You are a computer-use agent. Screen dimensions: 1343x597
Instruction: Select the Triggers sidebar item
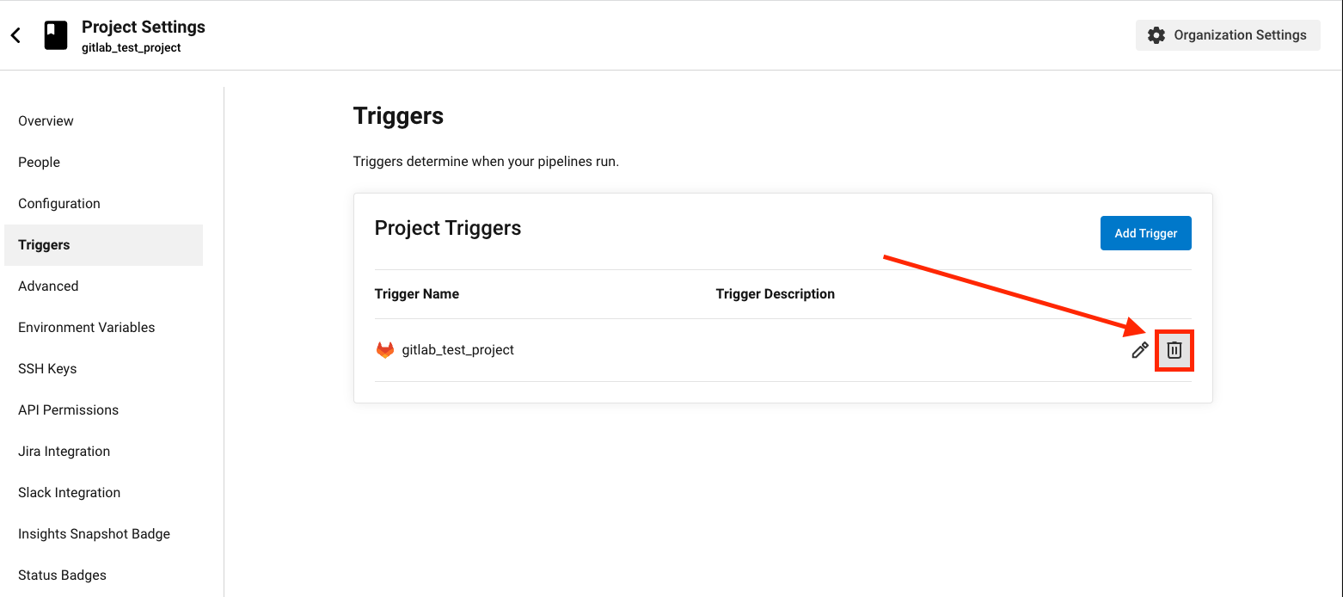tap(103, 245)
